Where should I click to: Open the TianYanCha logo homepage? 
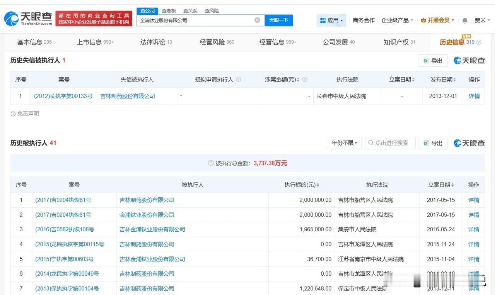pos(28,18)
